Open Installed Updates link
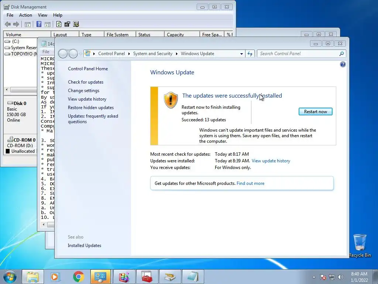The image size is (378, 284). coord(85,246)
